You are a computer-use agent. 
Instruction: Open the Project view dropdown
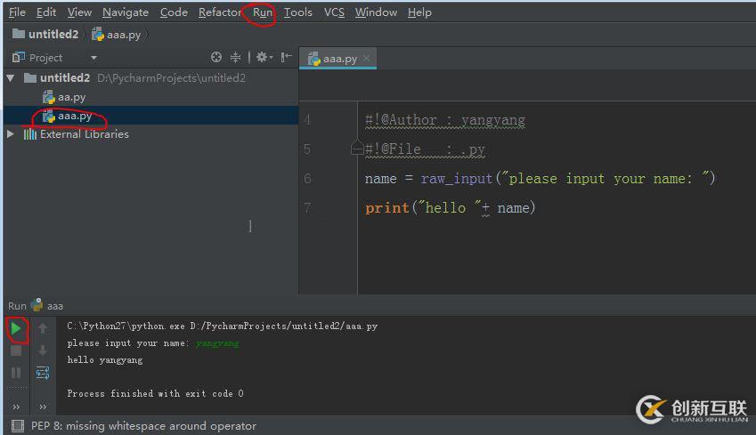(x=93, y=58)
